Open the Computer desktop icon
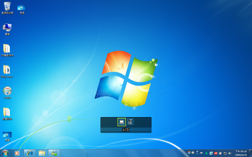 [7, 29]
